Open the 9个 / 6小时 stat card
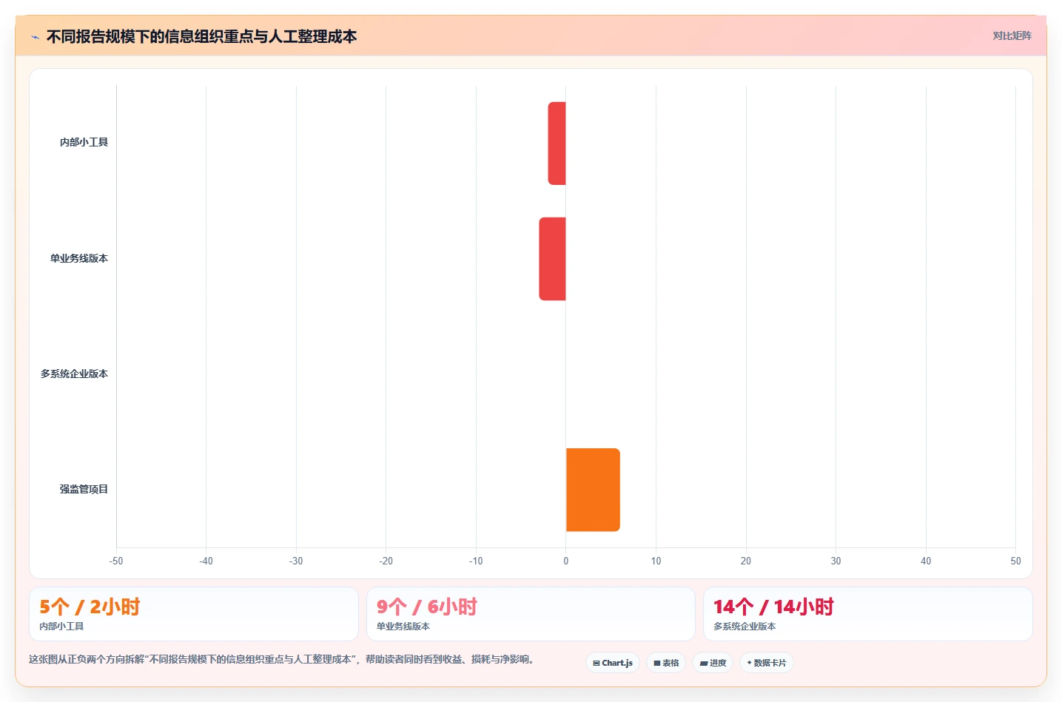The height and width of the screenshot is (702, 1062). tap(531, 614)
